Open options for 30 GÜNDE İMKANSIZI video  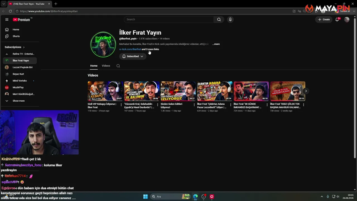(267, 105)
